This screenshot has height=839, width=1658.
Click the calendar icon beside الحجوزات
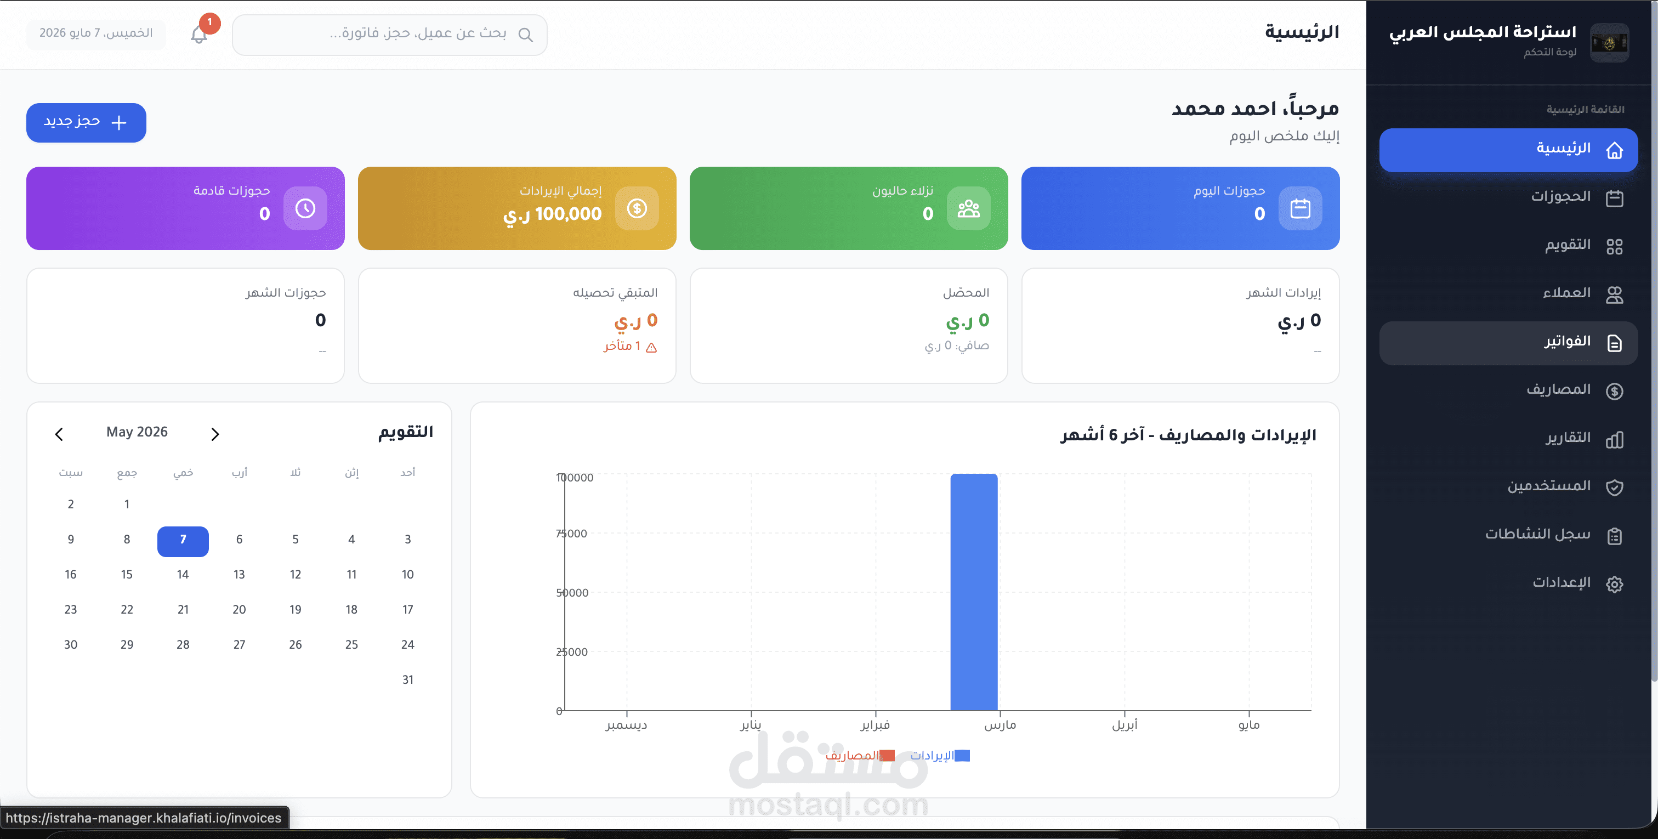tap(1614, 199)
